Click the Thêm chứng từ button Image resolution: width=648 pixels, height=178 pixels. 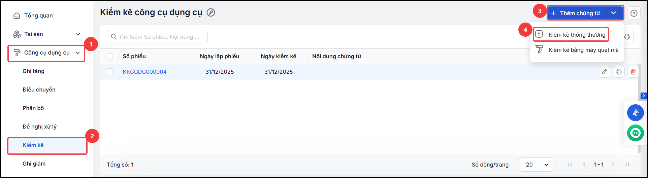(x=577, y=13)
